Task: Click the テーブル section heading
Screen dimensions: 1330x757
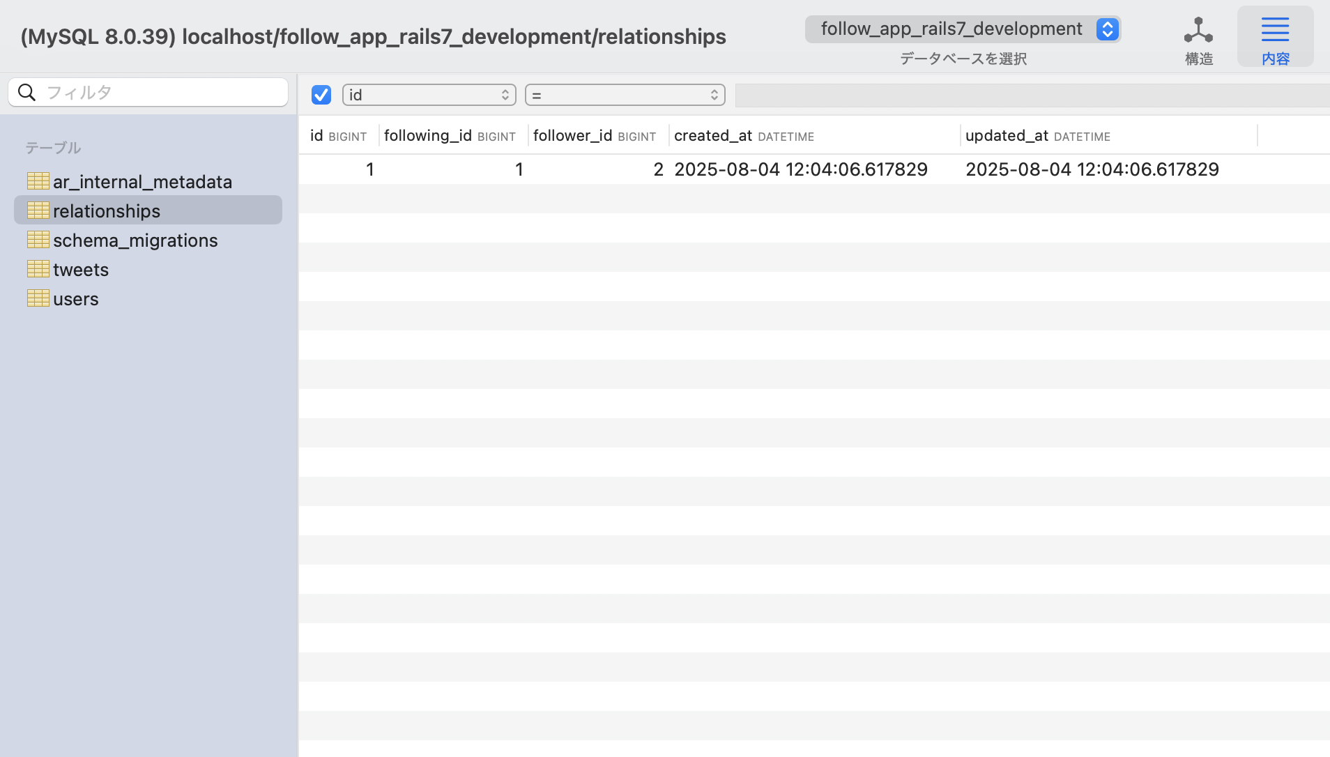Action: pyautogui.click(x=53, y=148)
